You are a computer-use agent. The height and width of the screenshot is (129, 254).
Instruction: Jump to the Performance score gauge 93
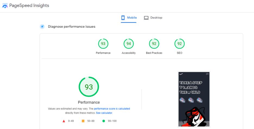[103, 44]
